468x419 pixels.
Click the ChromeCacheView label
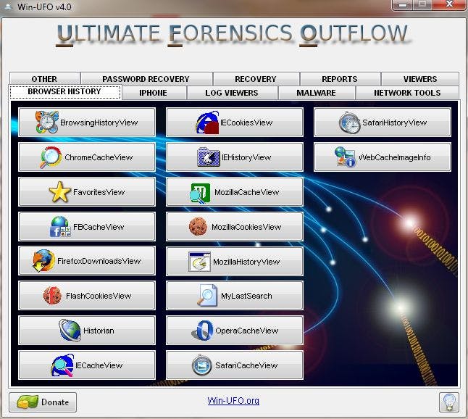[x=99, y=157]
